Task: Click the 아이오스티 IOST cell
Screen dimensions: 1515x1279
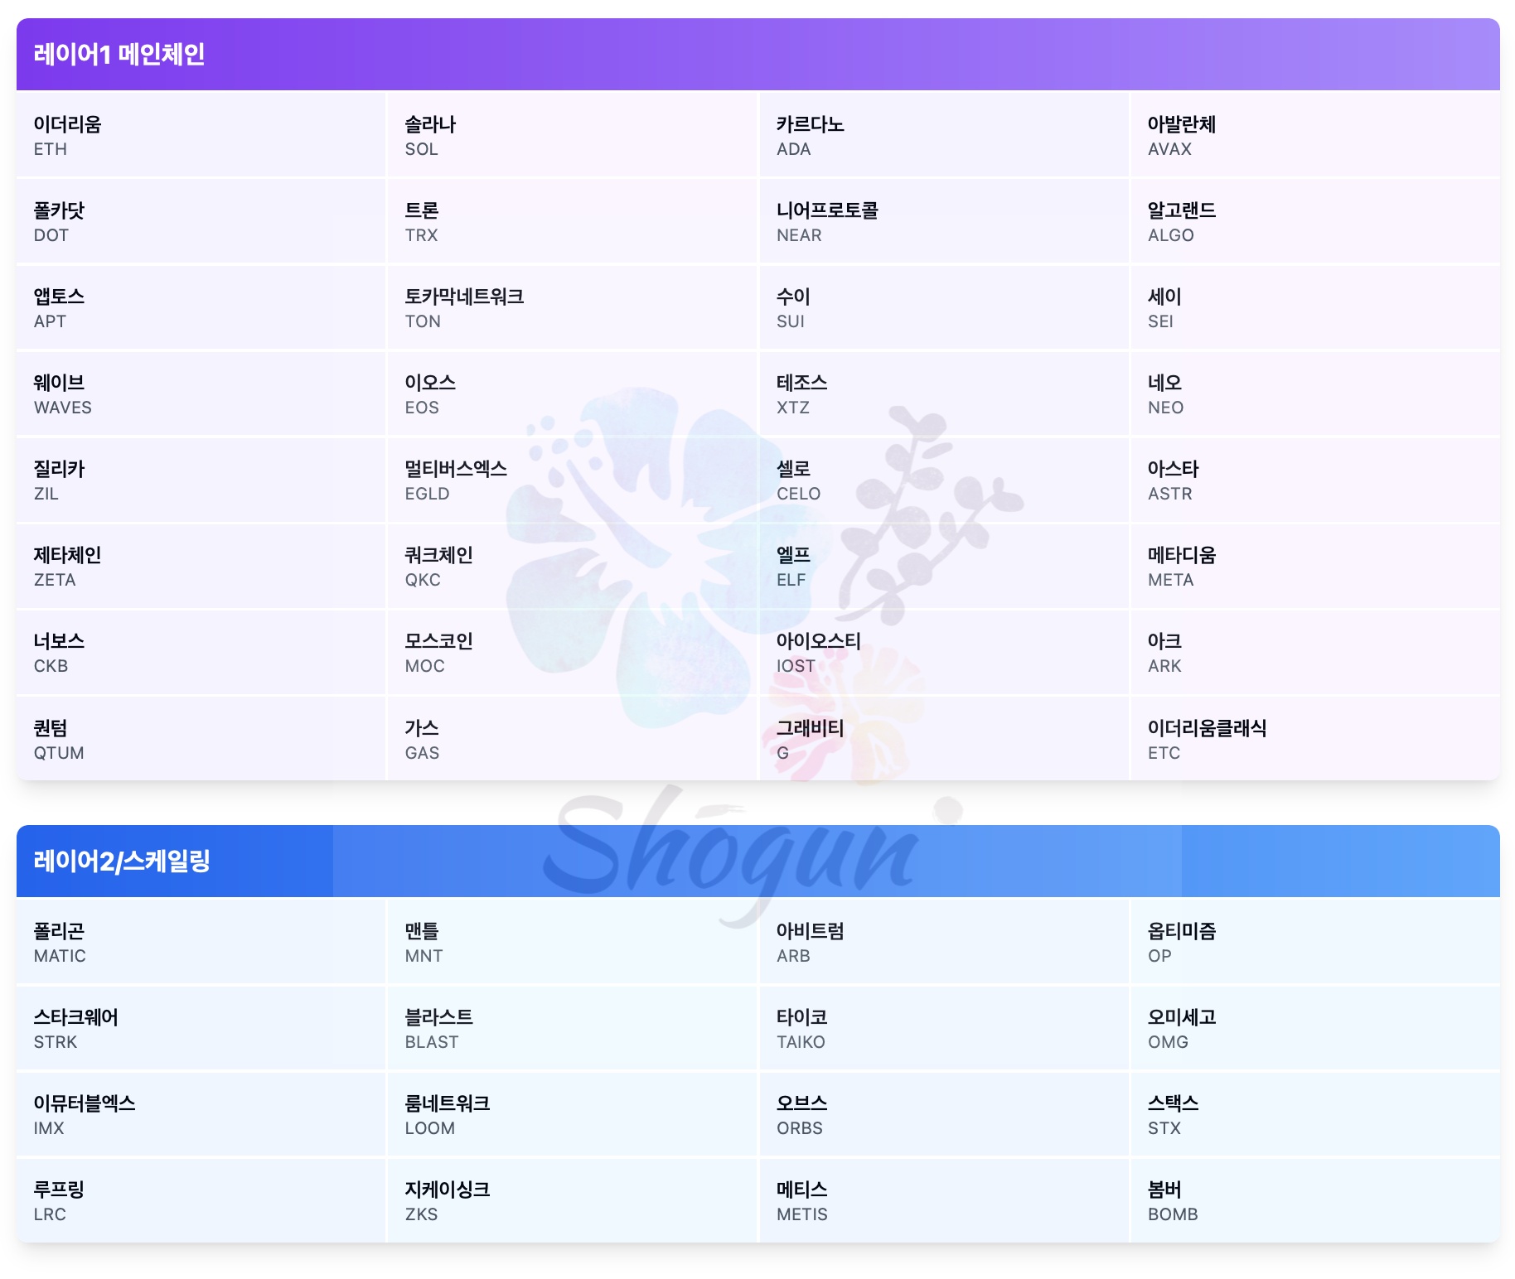Action: tap(943, 652)
